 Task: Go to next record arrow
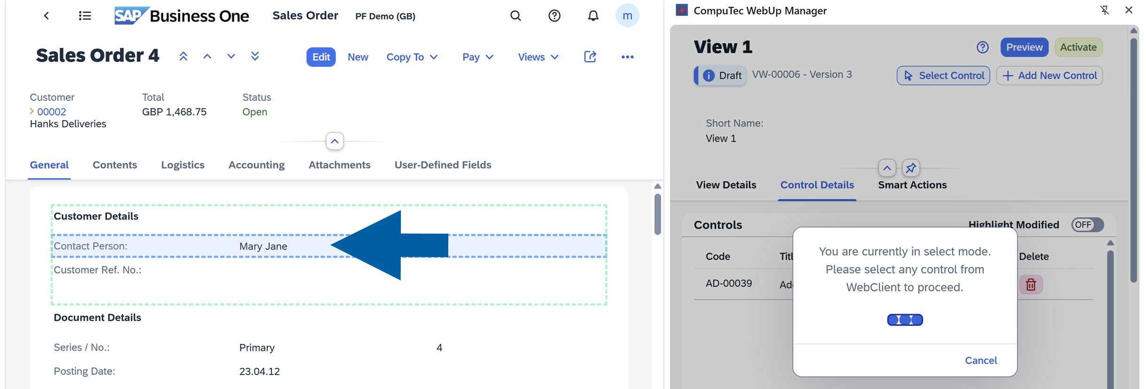(231, 57)
